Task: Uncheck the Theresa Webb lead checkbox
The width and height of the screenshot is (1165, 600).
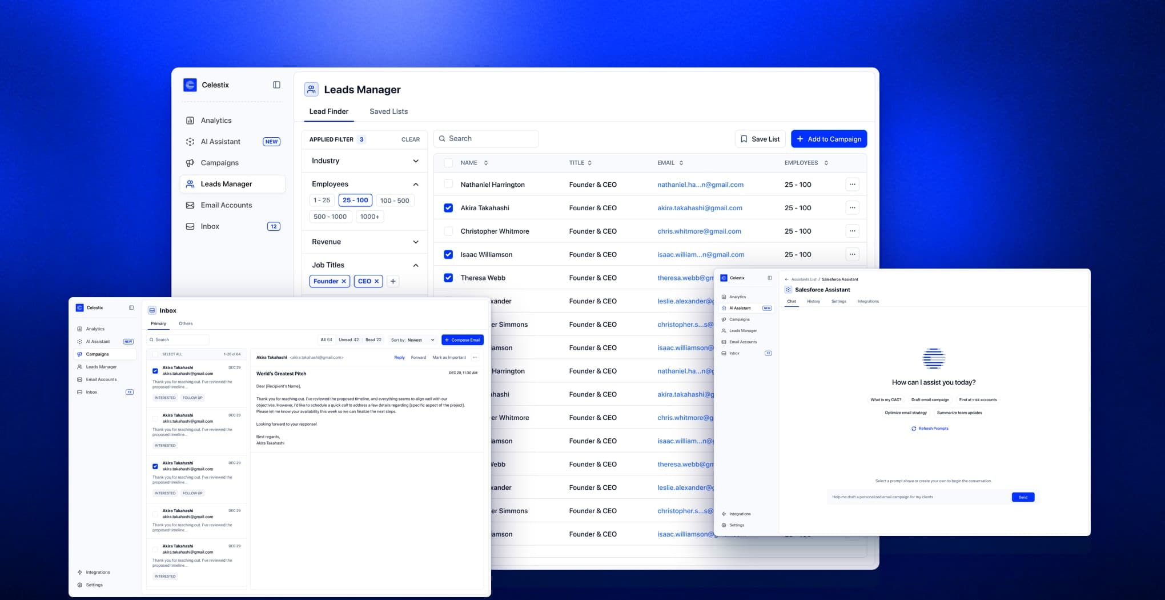Action: (448, 278)
